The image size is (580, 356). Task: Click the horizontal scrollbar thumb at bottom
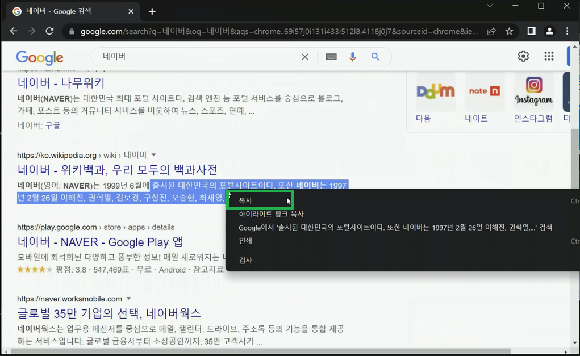[260, 351]
